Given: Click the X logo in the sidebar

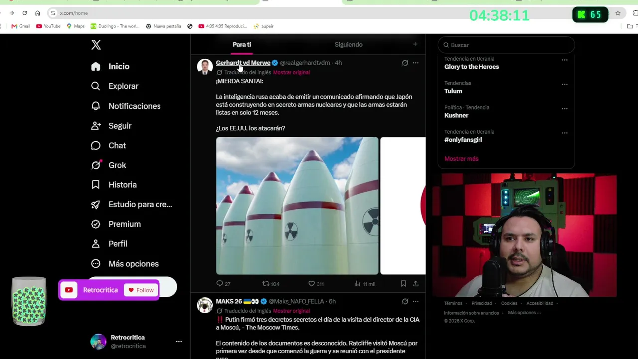Looking at the screenshot, I should (x=96, y=45).
